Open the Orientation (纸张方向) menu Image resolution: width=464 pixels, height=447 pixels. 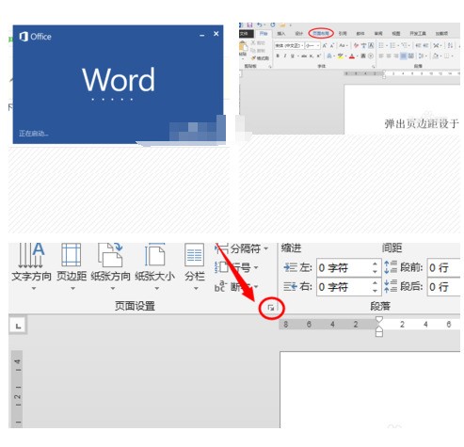110,266
